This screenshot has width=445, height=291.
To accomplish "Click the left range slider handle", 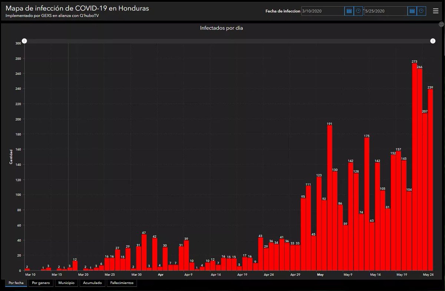I will [24, 41].
